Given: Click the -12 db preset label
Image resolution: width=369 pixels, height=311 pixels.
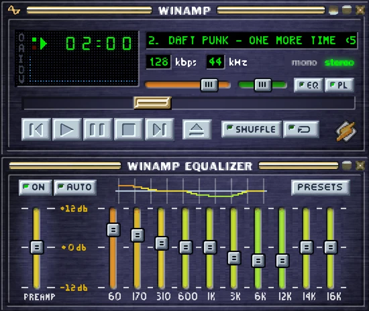Looking at the screenshot, I should 74,288.
